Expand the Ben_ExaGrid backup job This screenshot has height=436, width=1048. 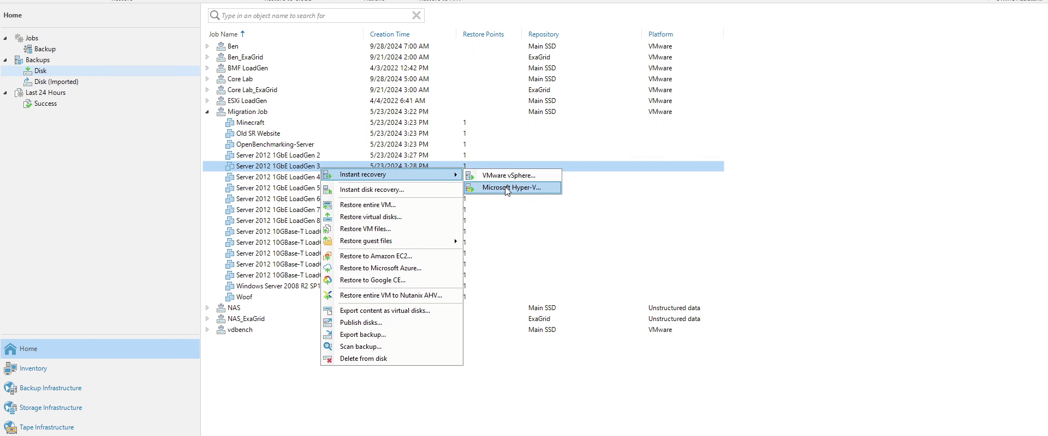(207, 57)
